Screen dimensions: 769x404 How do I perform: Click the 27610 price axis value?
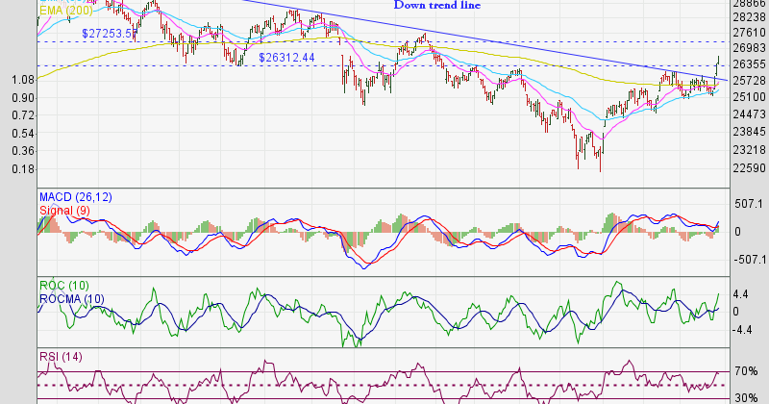pos(749,33)
